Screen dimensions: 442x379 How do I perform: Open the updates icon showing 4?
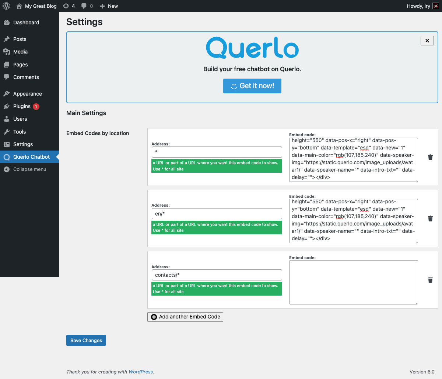point(66,6)
